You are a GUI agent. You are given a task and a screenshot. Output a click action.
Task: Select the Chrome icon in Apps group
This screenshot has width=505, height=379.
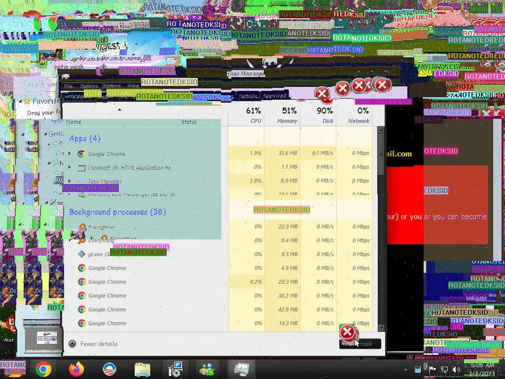(81, 154)
